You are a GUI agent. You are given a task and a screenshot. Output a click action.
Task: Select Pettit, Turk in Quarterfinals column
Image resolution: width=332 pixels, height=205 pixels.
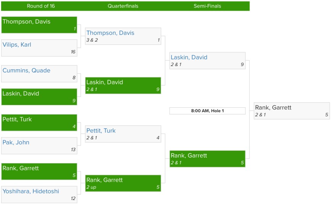tap(101, 131)
